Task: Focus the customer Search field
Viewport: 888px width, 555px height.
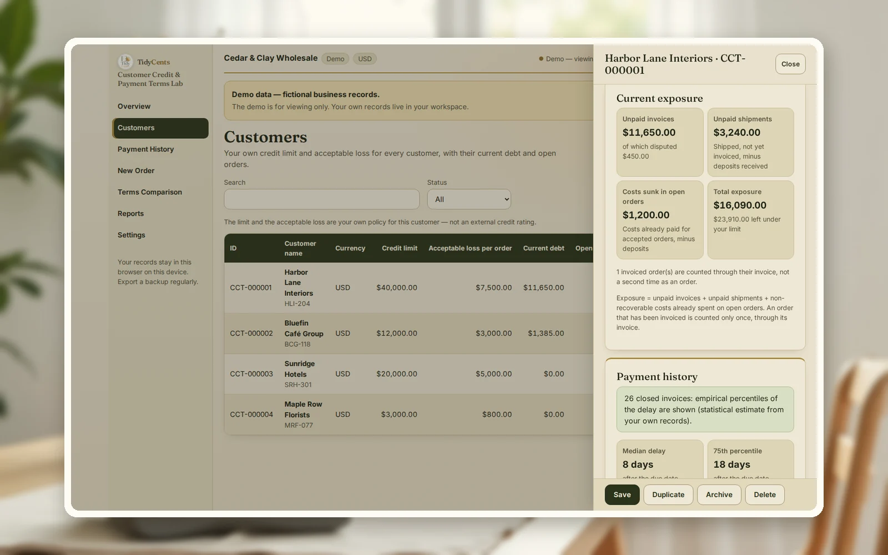Action: click(321, 199)
